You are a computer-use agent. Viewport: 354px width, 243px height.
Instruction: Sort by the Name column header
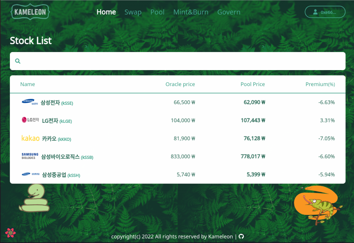[28, 84]
